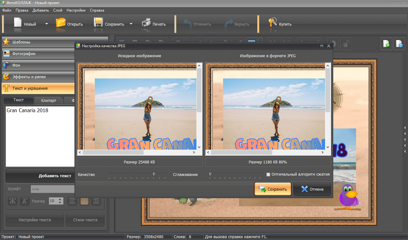Adjust the Сглаживание slider handle
This screenshot has width=408, height=240.
tap(210, 174)
